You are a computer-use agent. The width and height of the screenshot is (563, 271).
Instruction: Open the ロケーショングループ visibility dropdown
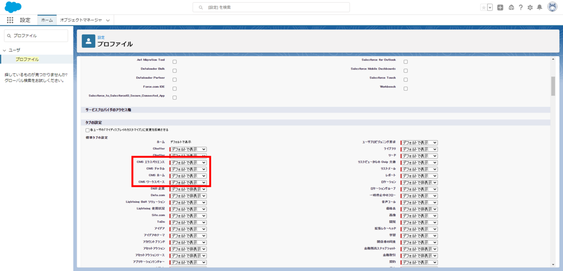click(x=419, y=189)
